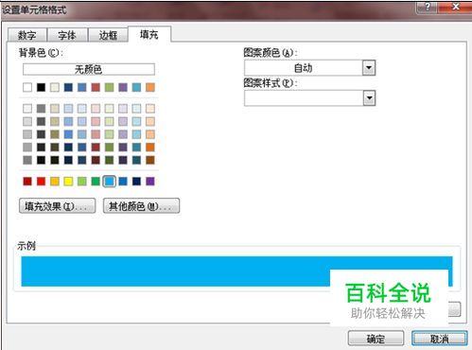Click the 无颜色 button
The image size is (472, 350).
pyautogui.click(x=89, y=69)
